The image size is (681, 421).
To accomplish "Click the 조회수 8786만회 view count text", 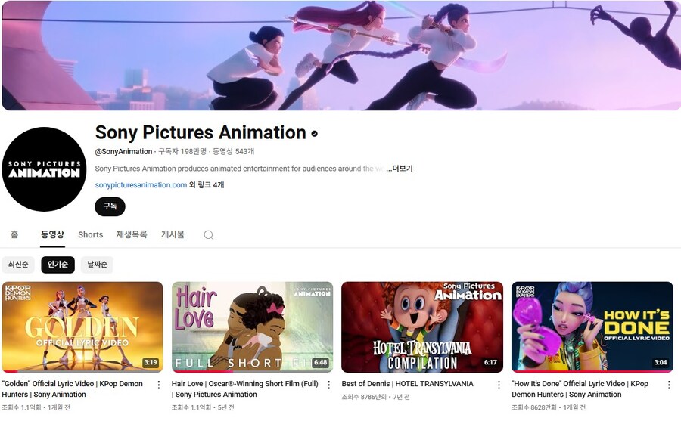I will click(x=365, y=397).
